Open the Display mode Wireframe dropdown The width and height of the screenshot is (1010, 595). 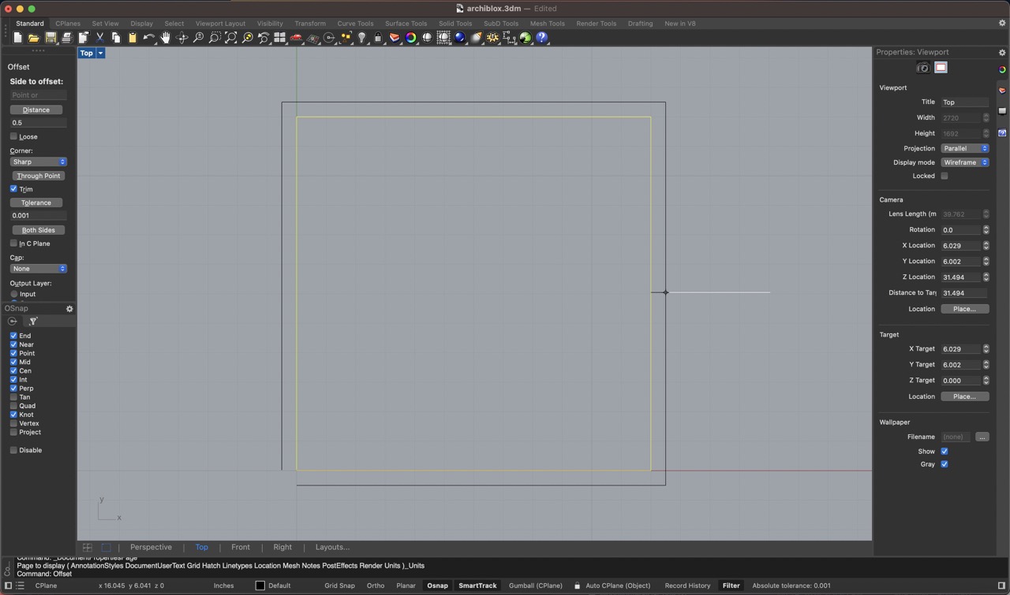coord(965,162)
